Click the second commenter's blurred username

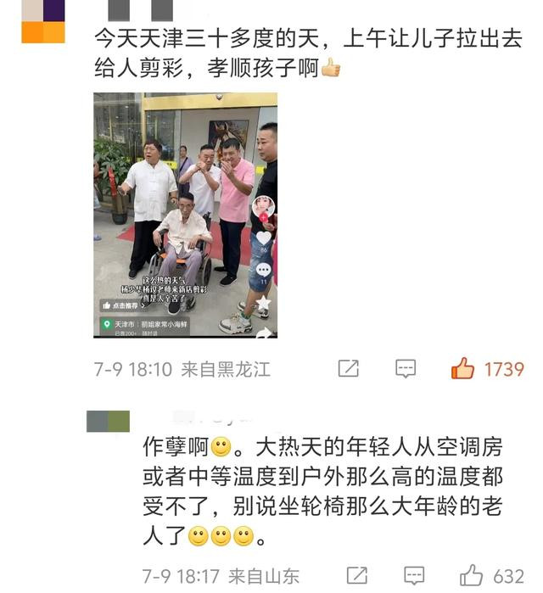point(212,419)
